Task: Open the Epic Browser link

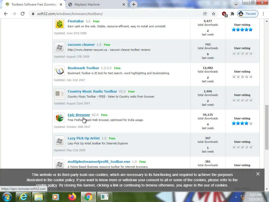Action: click(x=79, y=115)
